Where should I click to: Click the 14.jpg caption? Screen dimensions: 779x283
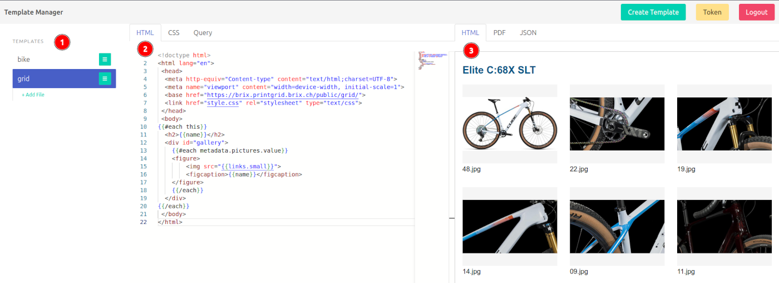click(x=471, y=271)
